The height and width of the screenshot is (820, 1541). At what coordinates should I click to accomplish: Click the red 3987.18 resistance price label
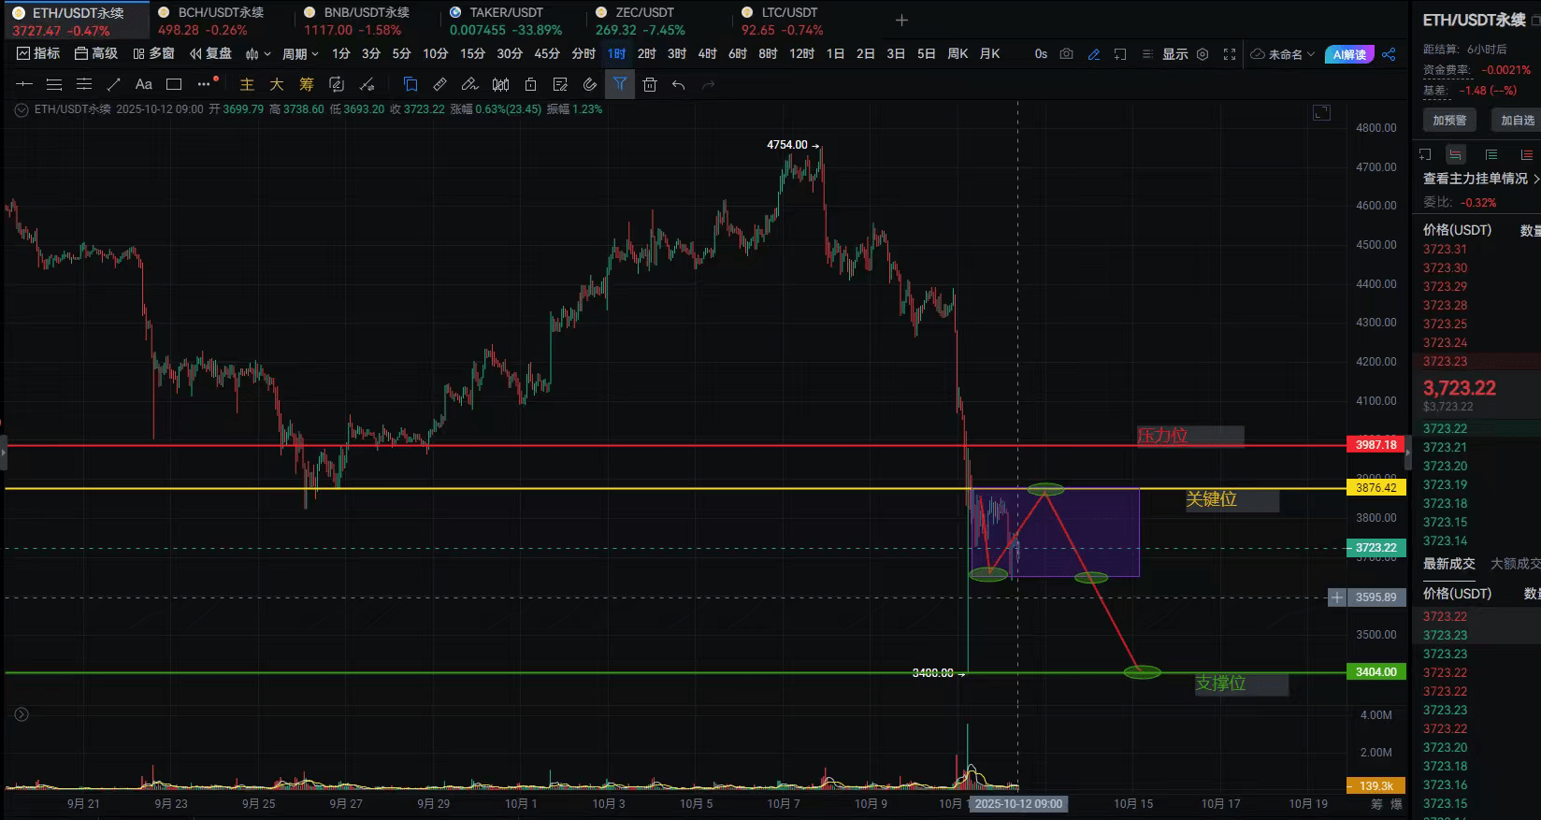[x=1375, y=445]
